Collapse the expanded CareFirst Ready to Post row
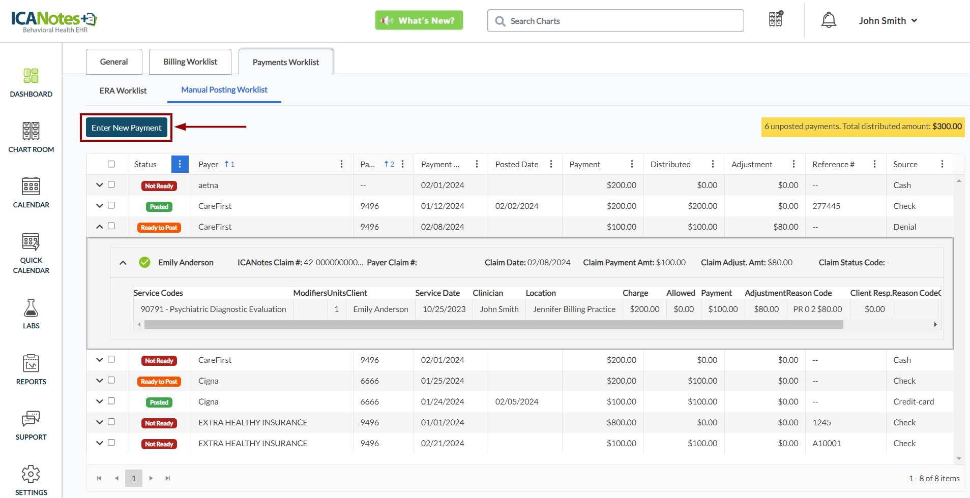Image resolution: width=970 pixels, height=498 pixels. (x=100, y=227)
